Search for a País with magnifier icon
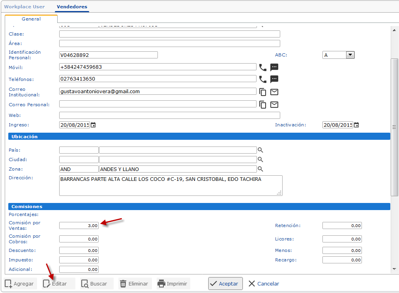399x293 pixels. point(260,150)
